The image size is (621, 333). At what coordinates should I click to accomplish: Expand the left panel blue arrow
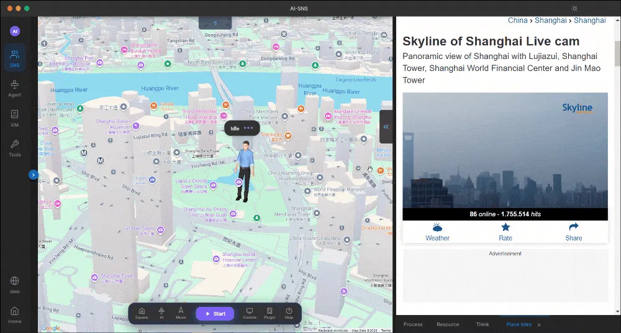[x=34, y=175]
